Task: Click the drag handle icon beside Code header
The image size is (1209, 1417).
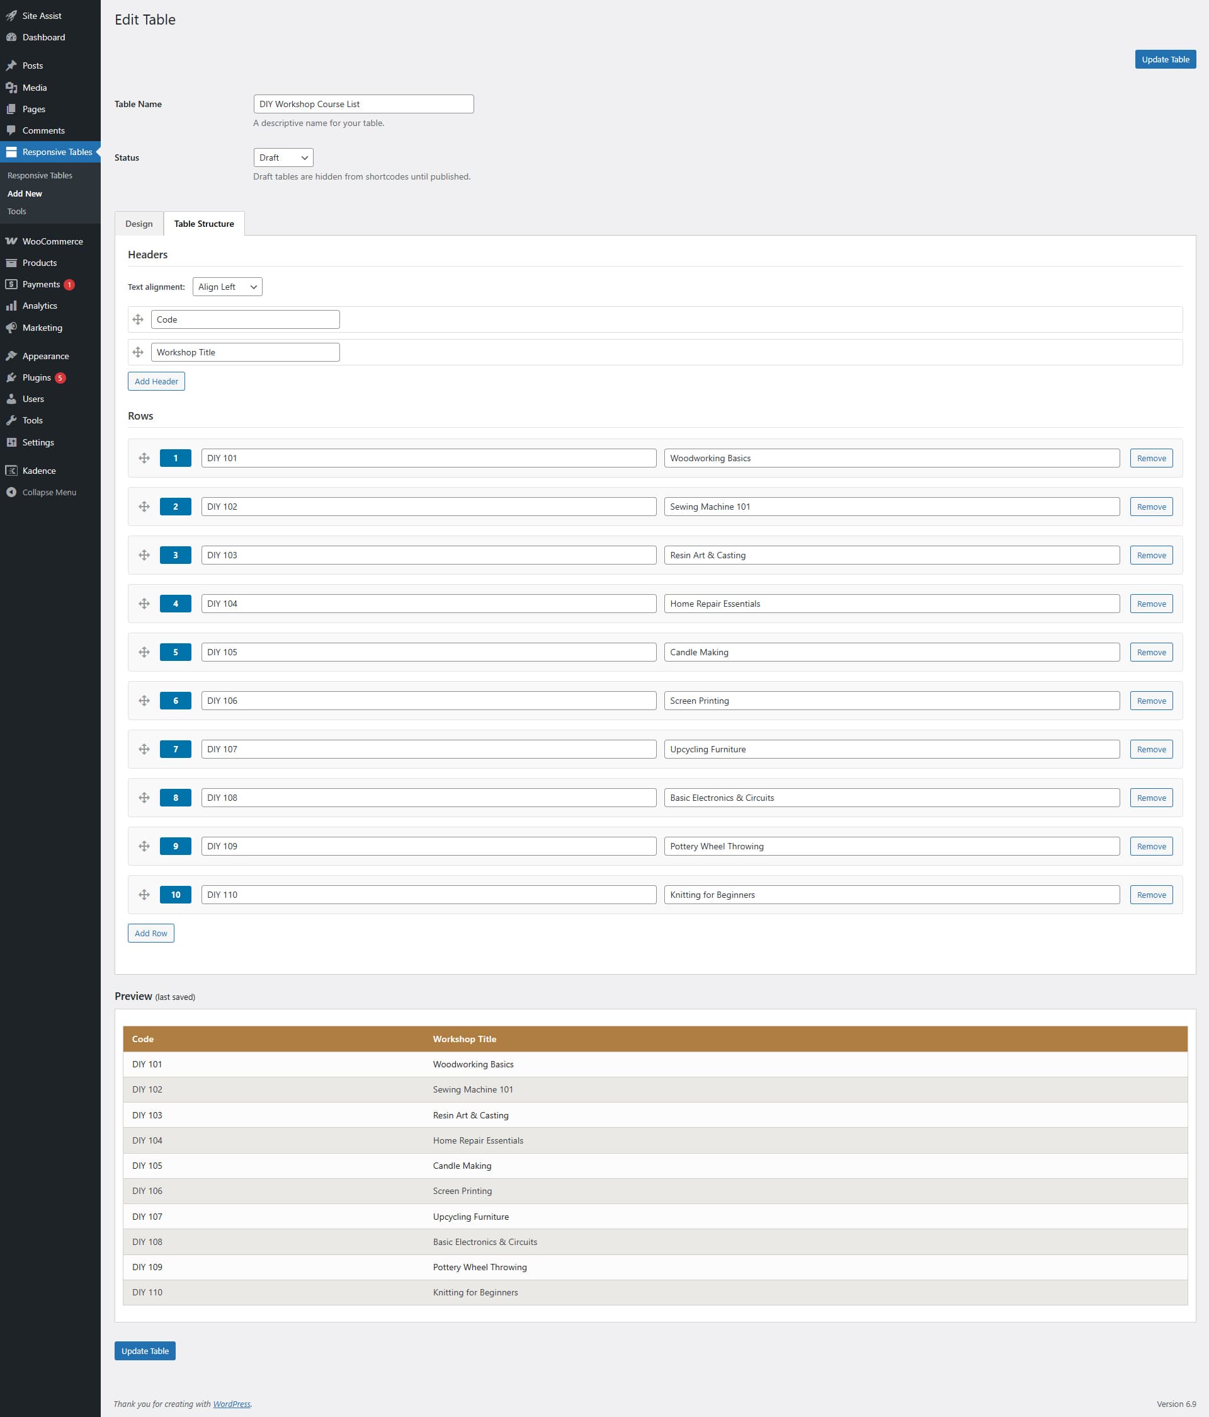Action: 138,319
